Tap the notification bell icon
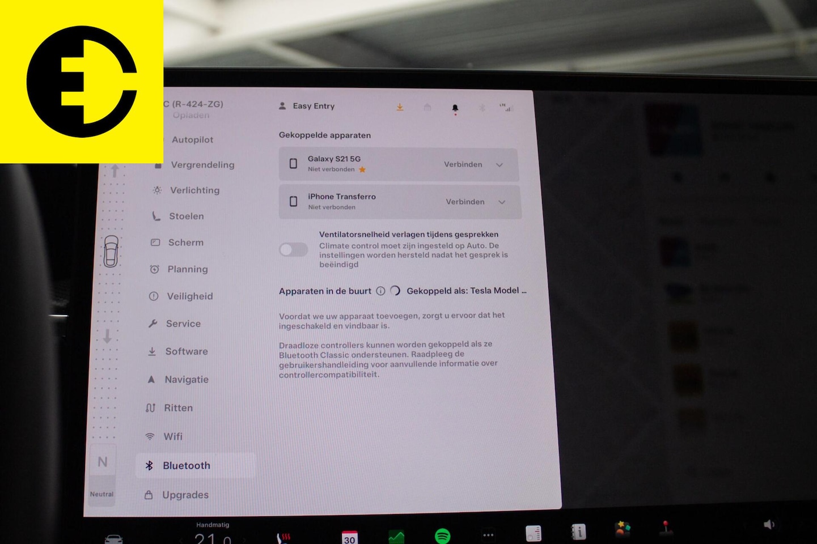 pyautogui.click(x=455, y=108)
